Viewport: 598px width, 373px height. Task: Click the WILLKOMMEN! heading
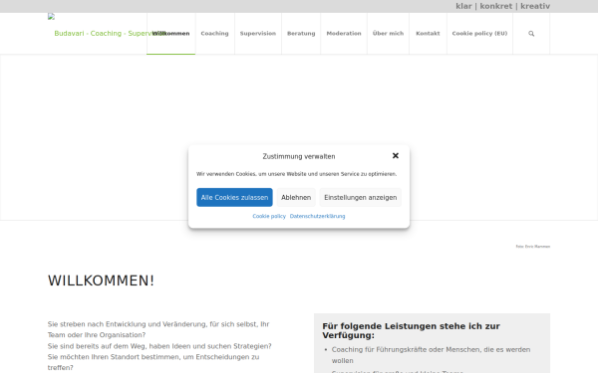[101, 280]
